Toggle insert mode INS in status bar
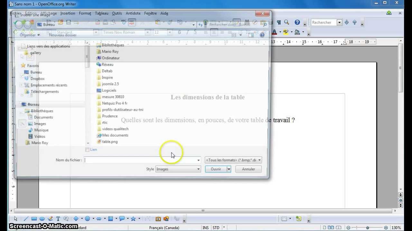This screenshot has height=231, width=412. [205, 227]
